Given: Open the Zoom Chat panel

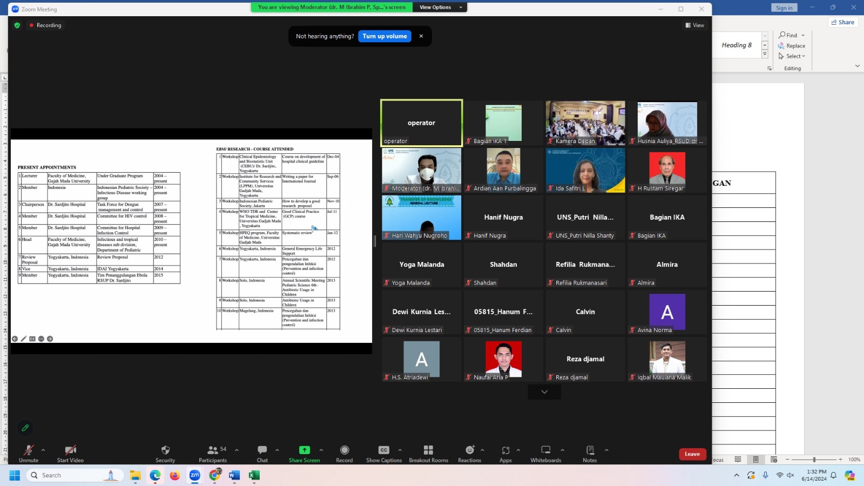Looking at the screenshot, I should pos(262,453).
